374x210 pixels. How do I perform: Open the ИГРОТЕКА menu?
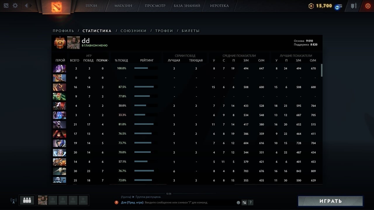(x=219, y=6)
